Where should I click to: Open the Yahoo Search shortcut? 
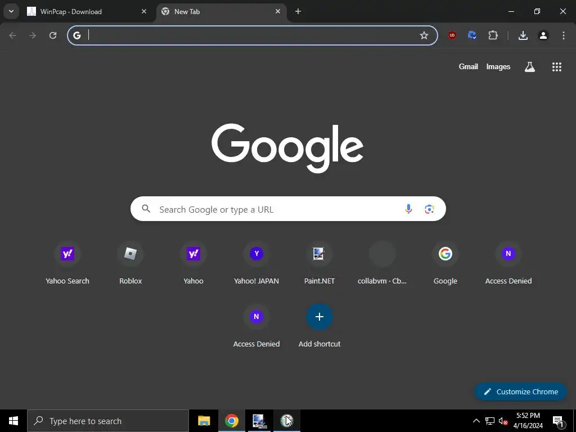click(x=67, y=263)
